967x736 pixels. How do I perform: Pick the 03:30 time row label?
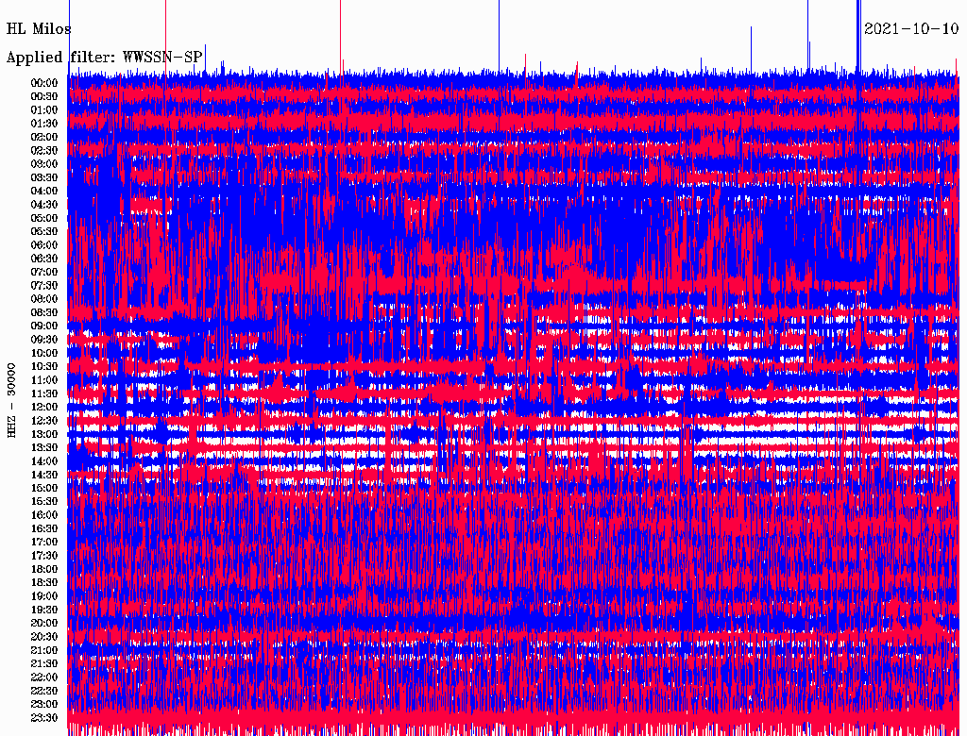(44, 177)
